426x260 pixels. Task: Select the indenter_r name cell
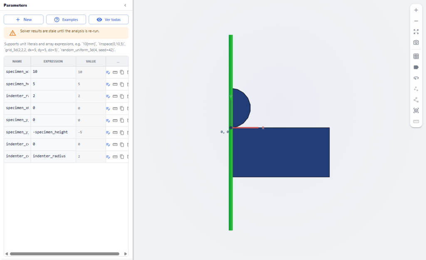coord(17,96)
